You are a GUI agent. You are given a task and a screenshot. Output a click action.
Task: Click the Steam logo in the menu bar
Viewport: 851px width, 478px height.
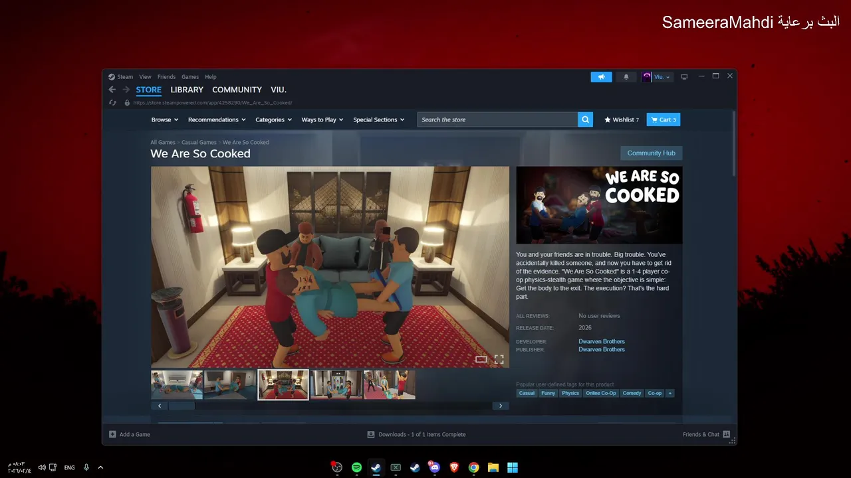tap(112, 77)
